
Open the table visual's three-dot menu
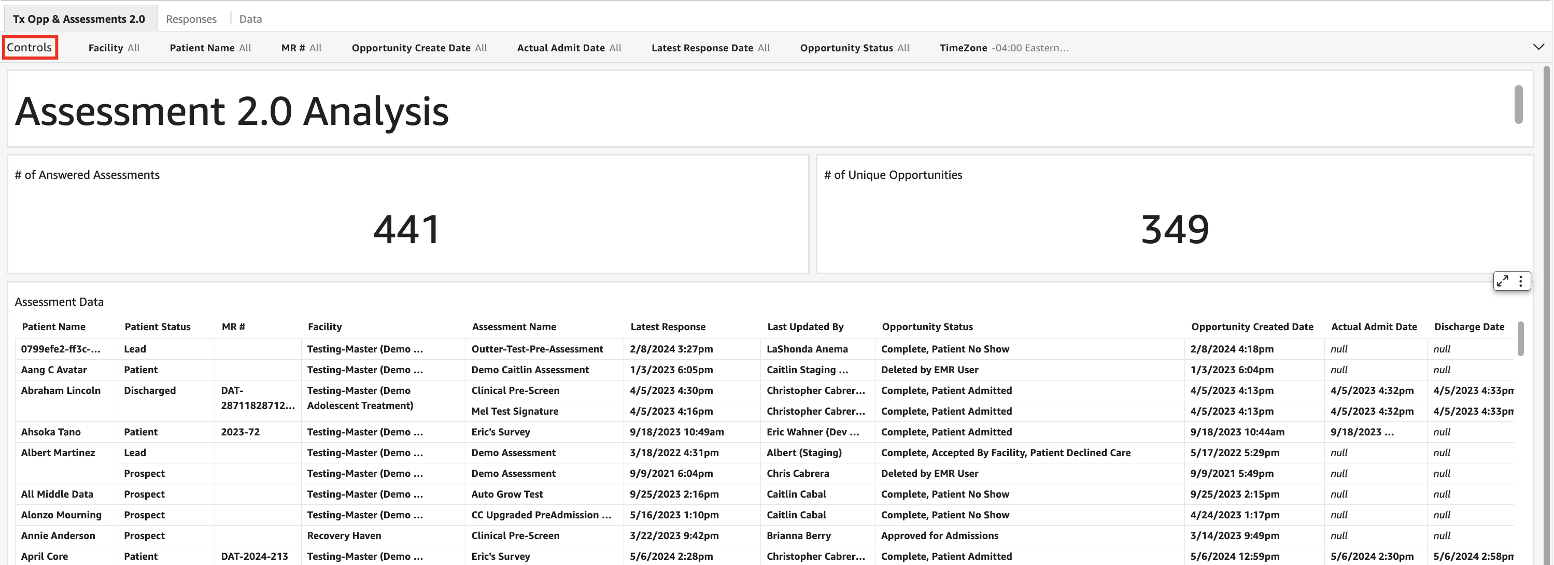tap(1520, 281)
